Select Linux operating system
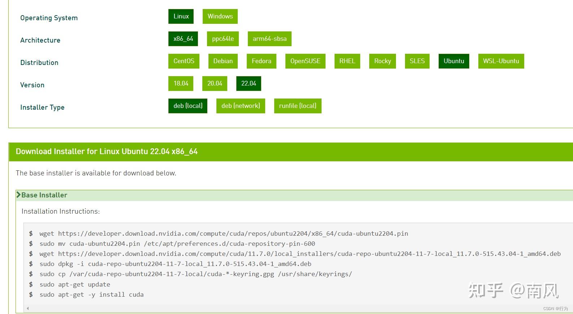This screenshot has width=573, height=314. (x=181, y=17)
